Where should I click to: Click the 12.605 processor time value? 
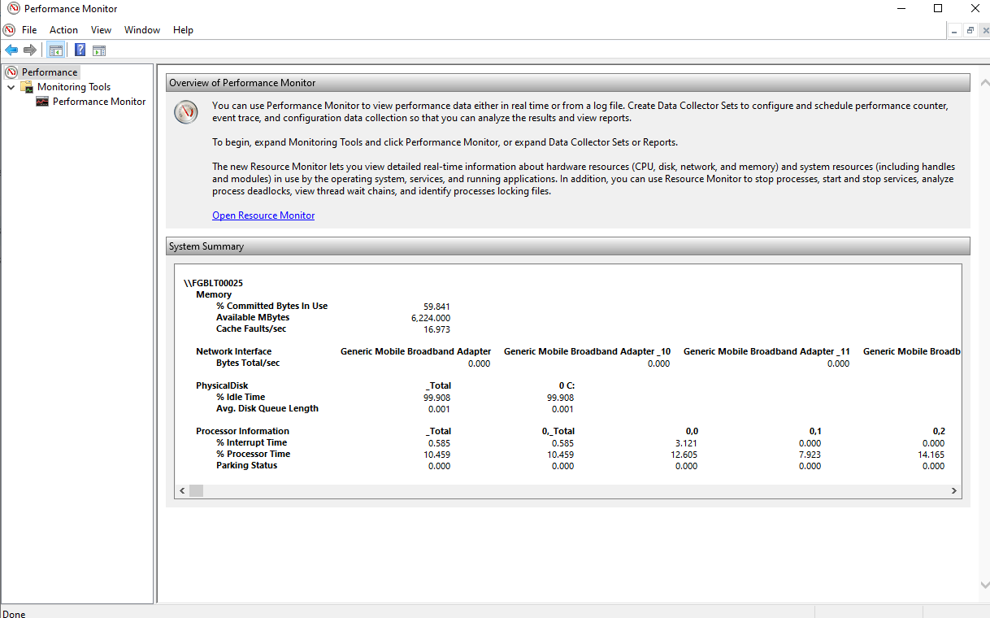pos(684,455)
